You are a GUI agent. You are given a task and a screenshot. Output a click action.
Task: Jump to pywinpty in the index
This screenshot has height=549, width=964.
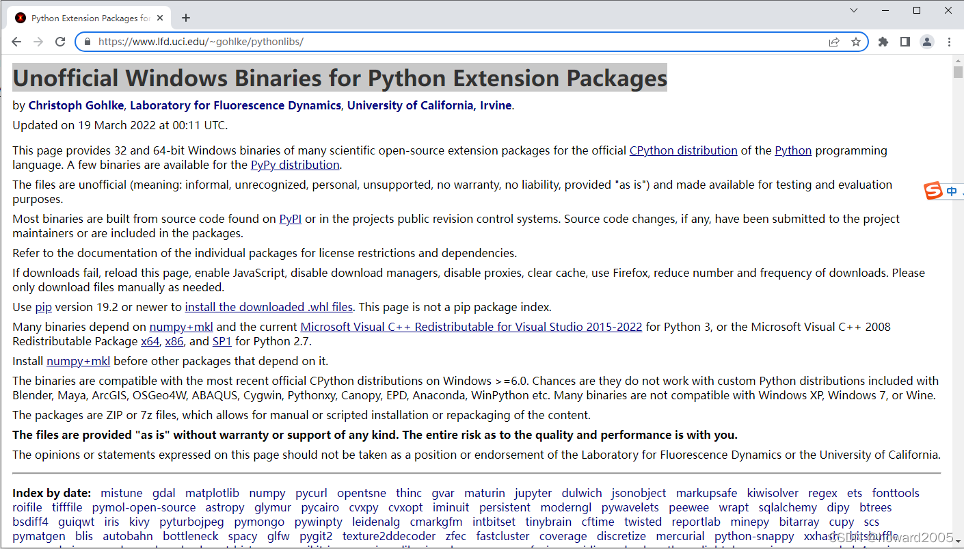319,522
